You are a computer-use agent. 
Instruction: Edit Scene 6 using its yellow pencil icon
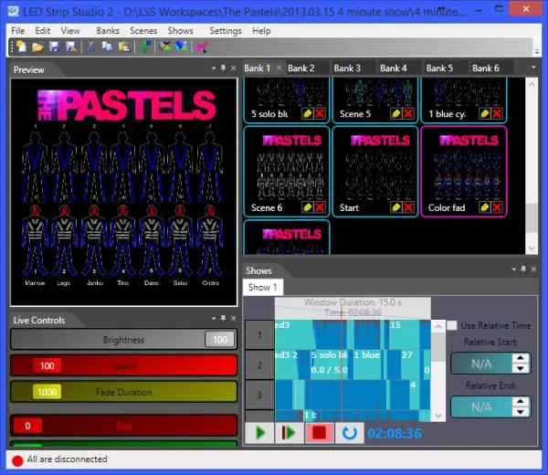(x=308, y=207)
